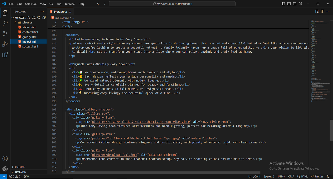This screenshot has height=179, width=333.
Task: Change file encoding UTF-8
Action: 281,176
